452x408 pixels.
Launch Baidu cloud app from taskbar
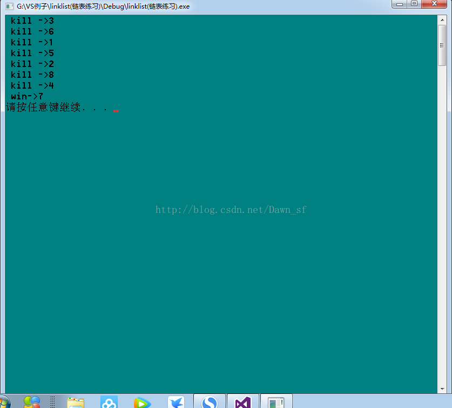pyautogui.click(x=109, y=402)
